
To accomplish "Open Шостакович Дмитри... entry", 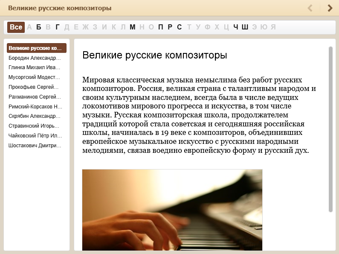I will click(x=35, y=146).
